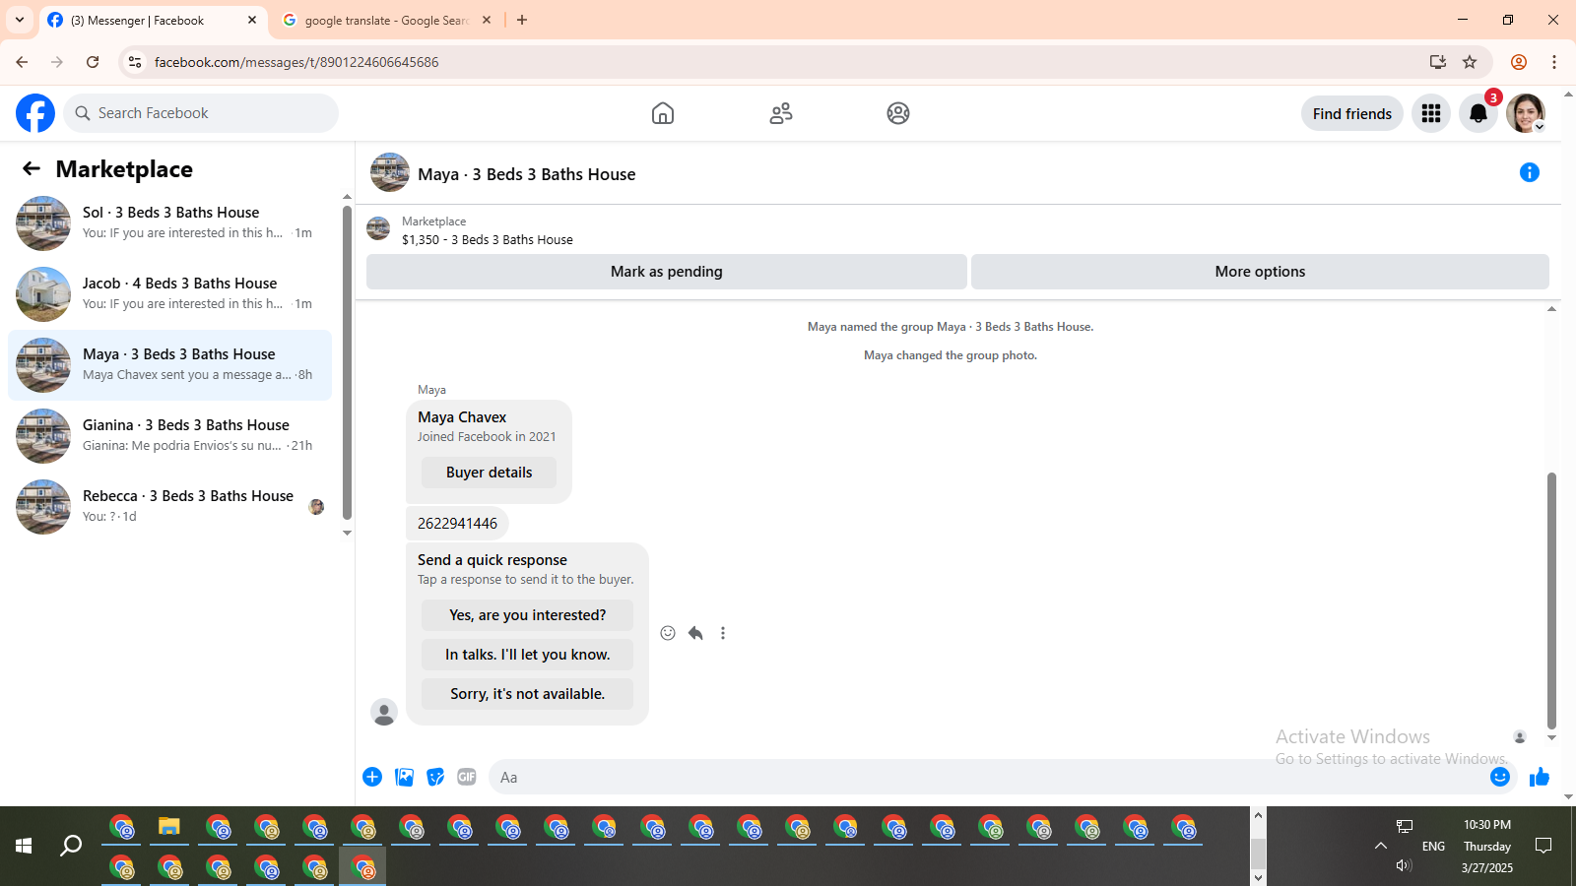Viewport: 1576px width, 886px height.
Task: Choose a GIF
Action: (x=467, y=777)
